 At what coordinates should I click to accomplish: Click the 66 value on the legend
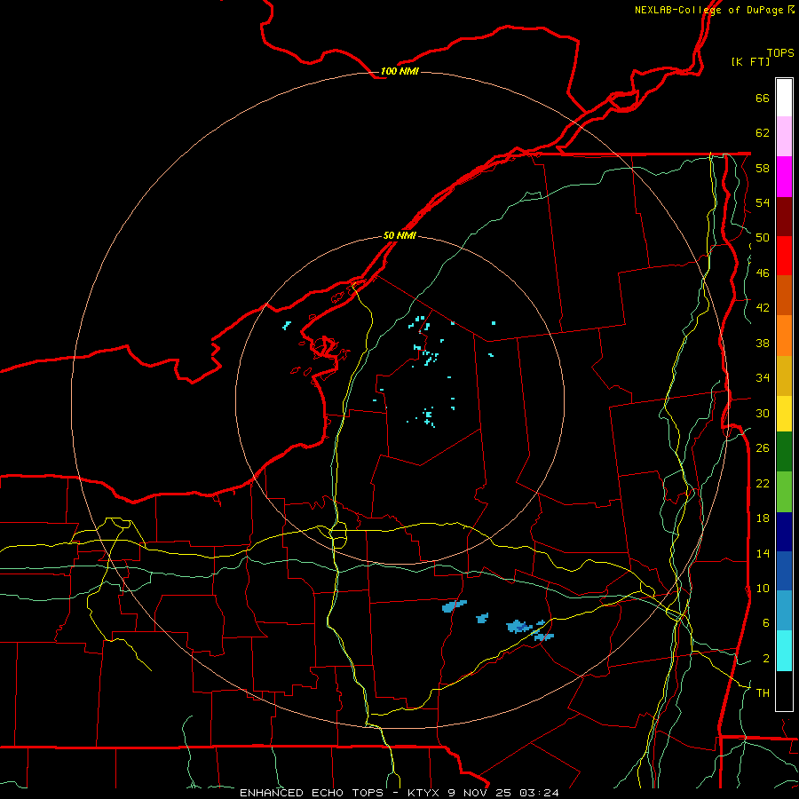[x=763, y=99]
